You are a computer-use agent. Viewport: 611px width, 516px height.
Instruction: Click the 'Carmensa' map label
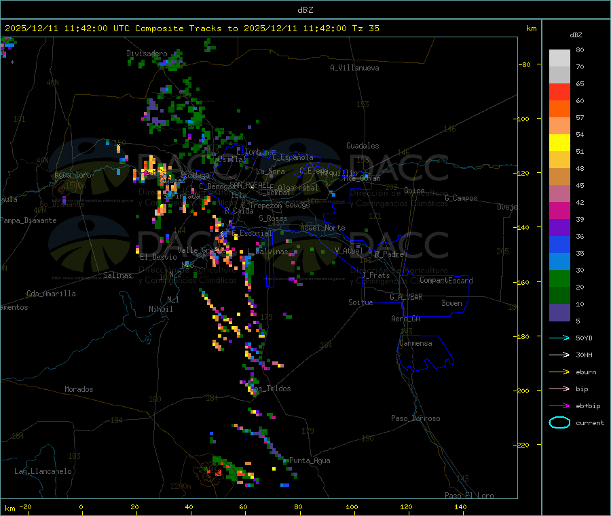coord(415,343)
